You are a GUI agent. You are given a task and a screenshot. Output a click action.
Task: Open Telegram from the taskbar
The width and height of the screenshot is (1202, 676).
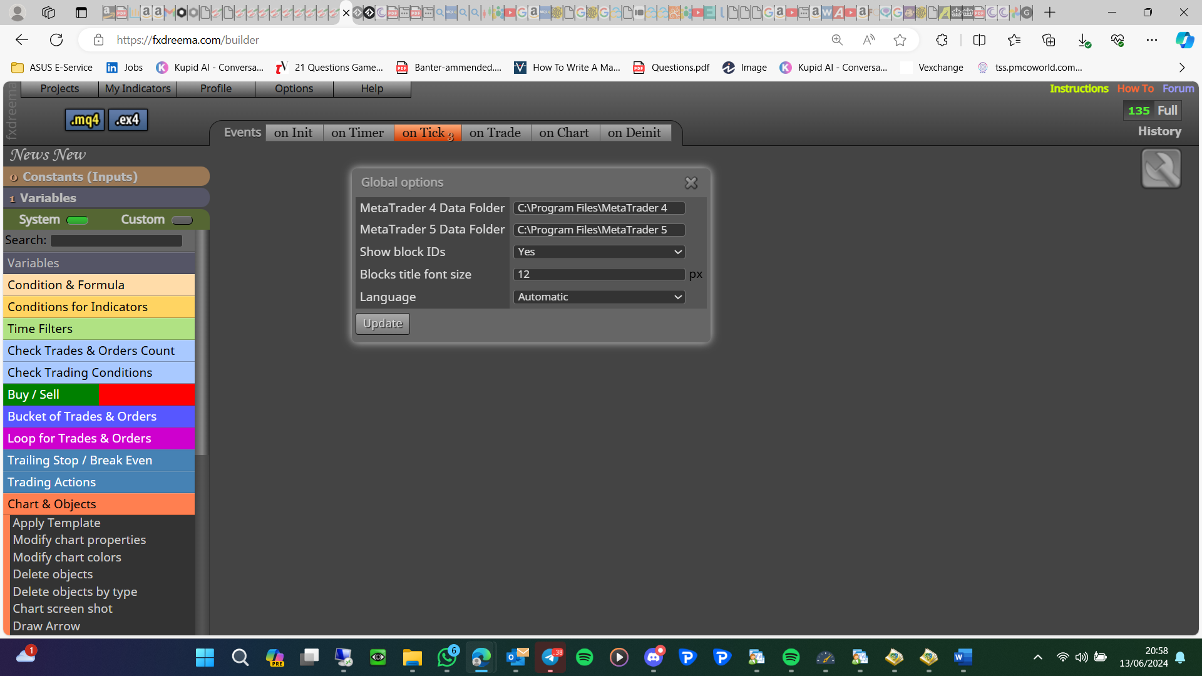(550, 657)
